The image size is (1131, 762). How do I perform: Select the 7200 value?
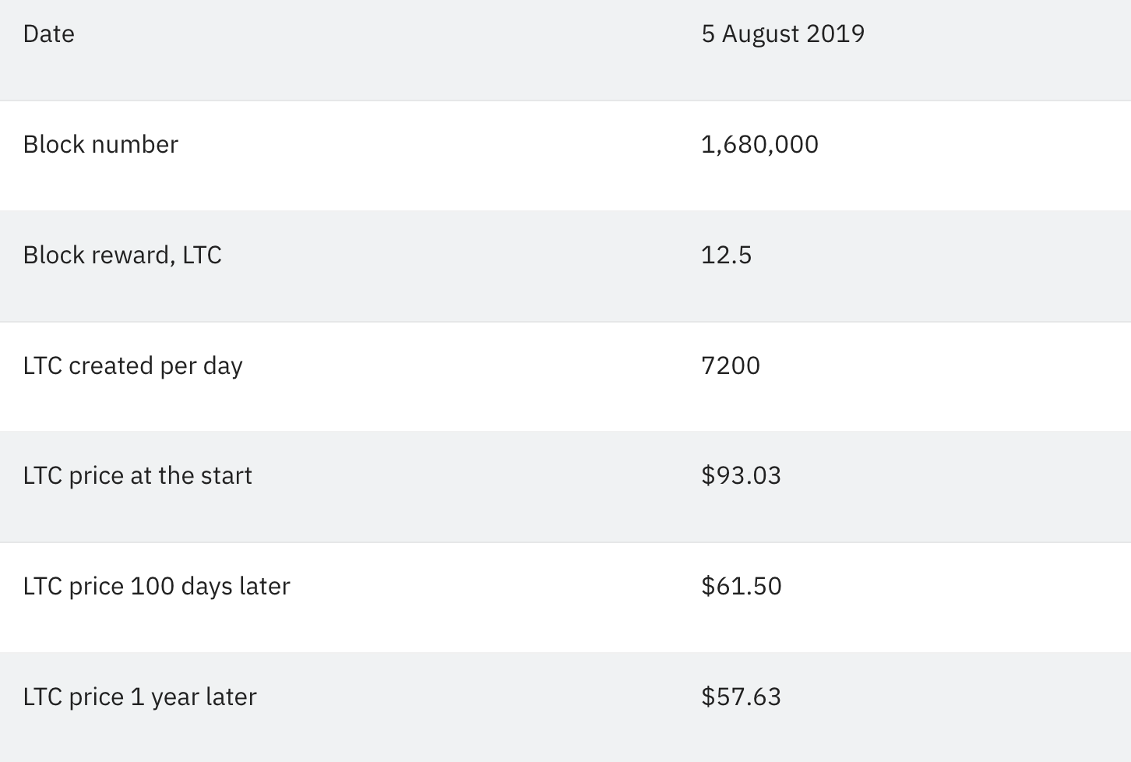[730, 365]
